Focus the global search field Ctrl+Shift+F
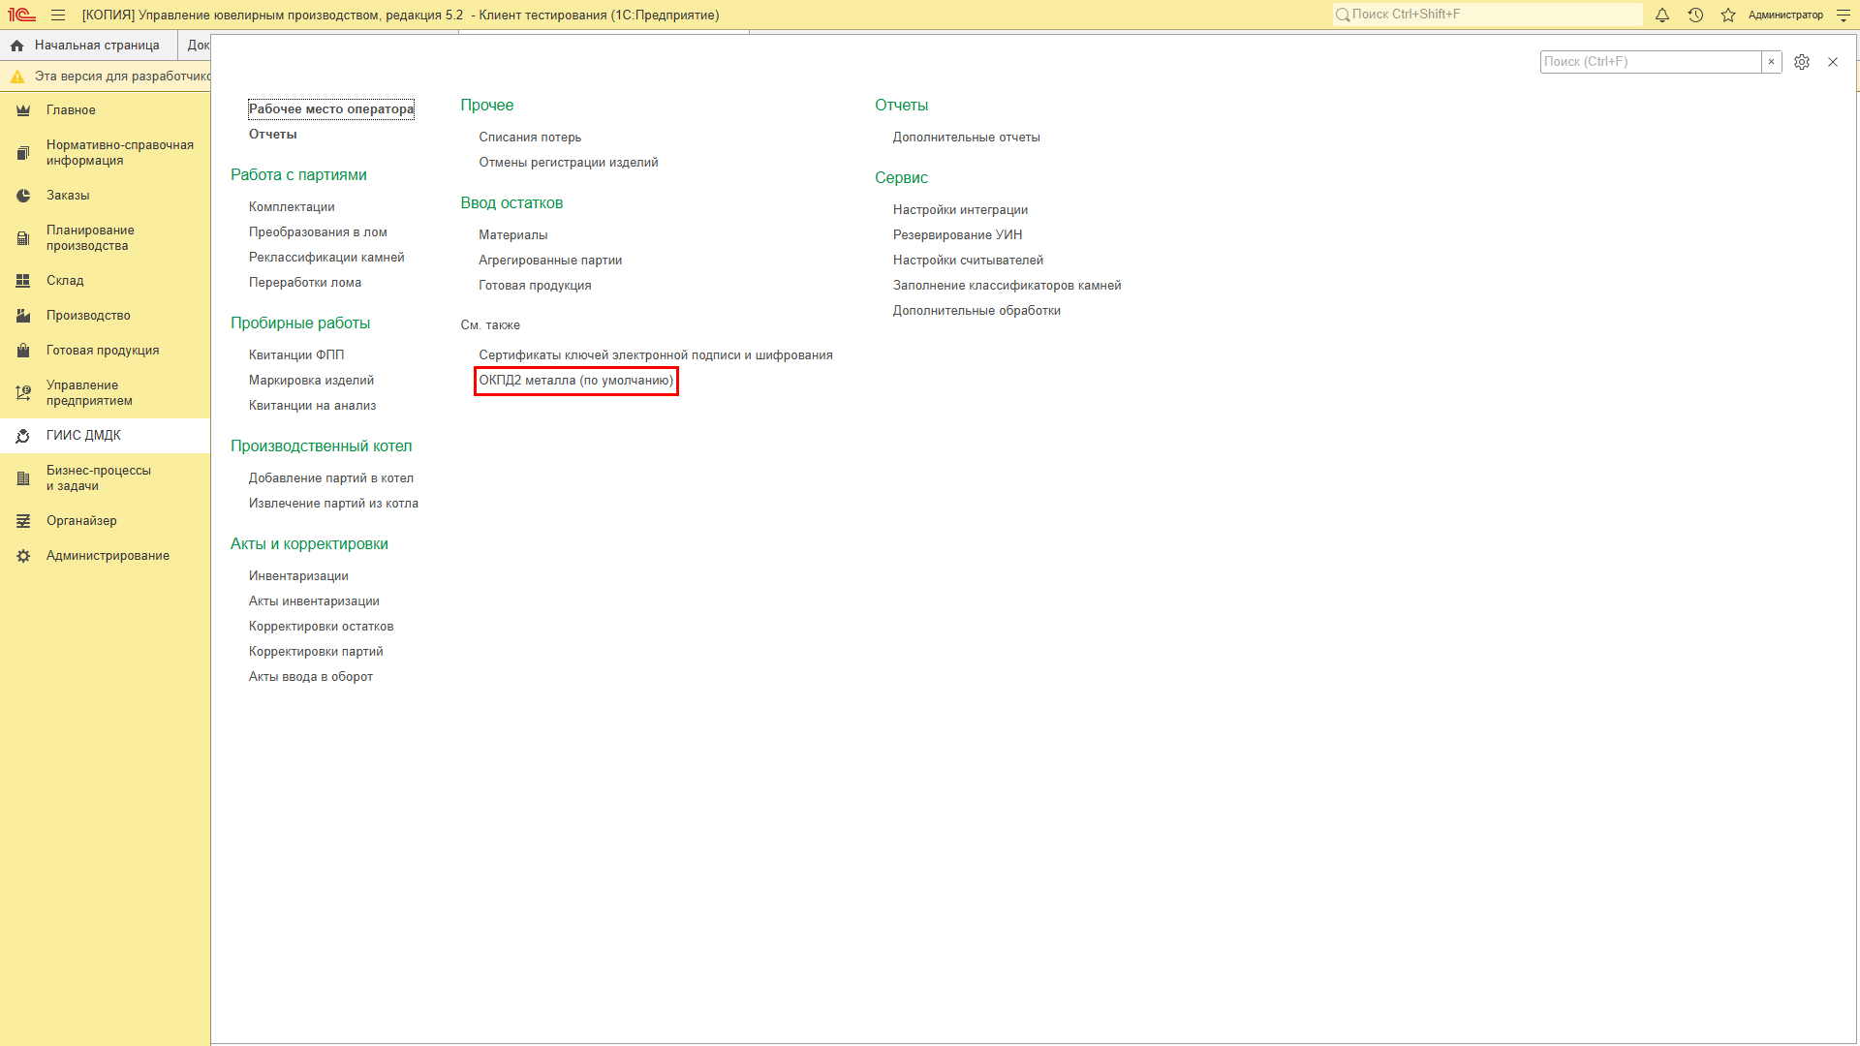 tap(1487, 15)
